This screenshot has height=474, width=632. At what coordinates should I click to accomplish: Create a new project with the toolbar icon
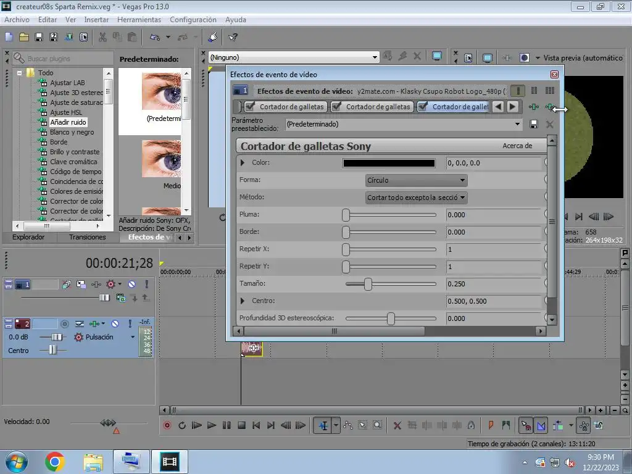9,37
